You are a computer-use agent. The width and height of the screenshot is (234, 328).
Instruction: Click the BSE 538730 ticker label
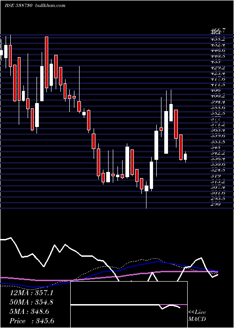pos(18,6)
